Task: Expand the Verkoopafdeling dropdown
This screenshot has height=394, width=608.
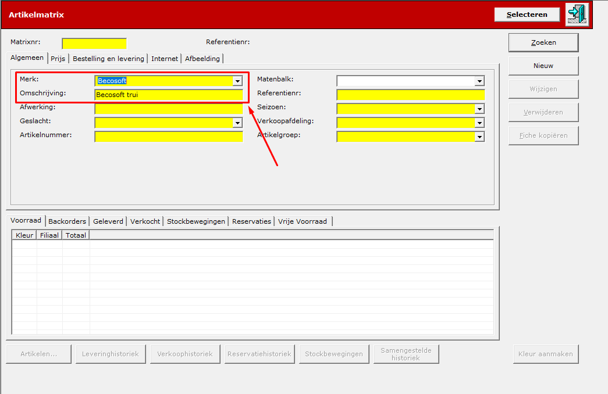Action: coord(479,123)
